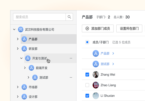
Task: Select 武汉科技股份有限公司 in the tree
Action: click(40, 30)
